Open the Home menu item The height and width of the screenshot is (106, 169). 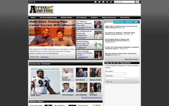point(33,18)
